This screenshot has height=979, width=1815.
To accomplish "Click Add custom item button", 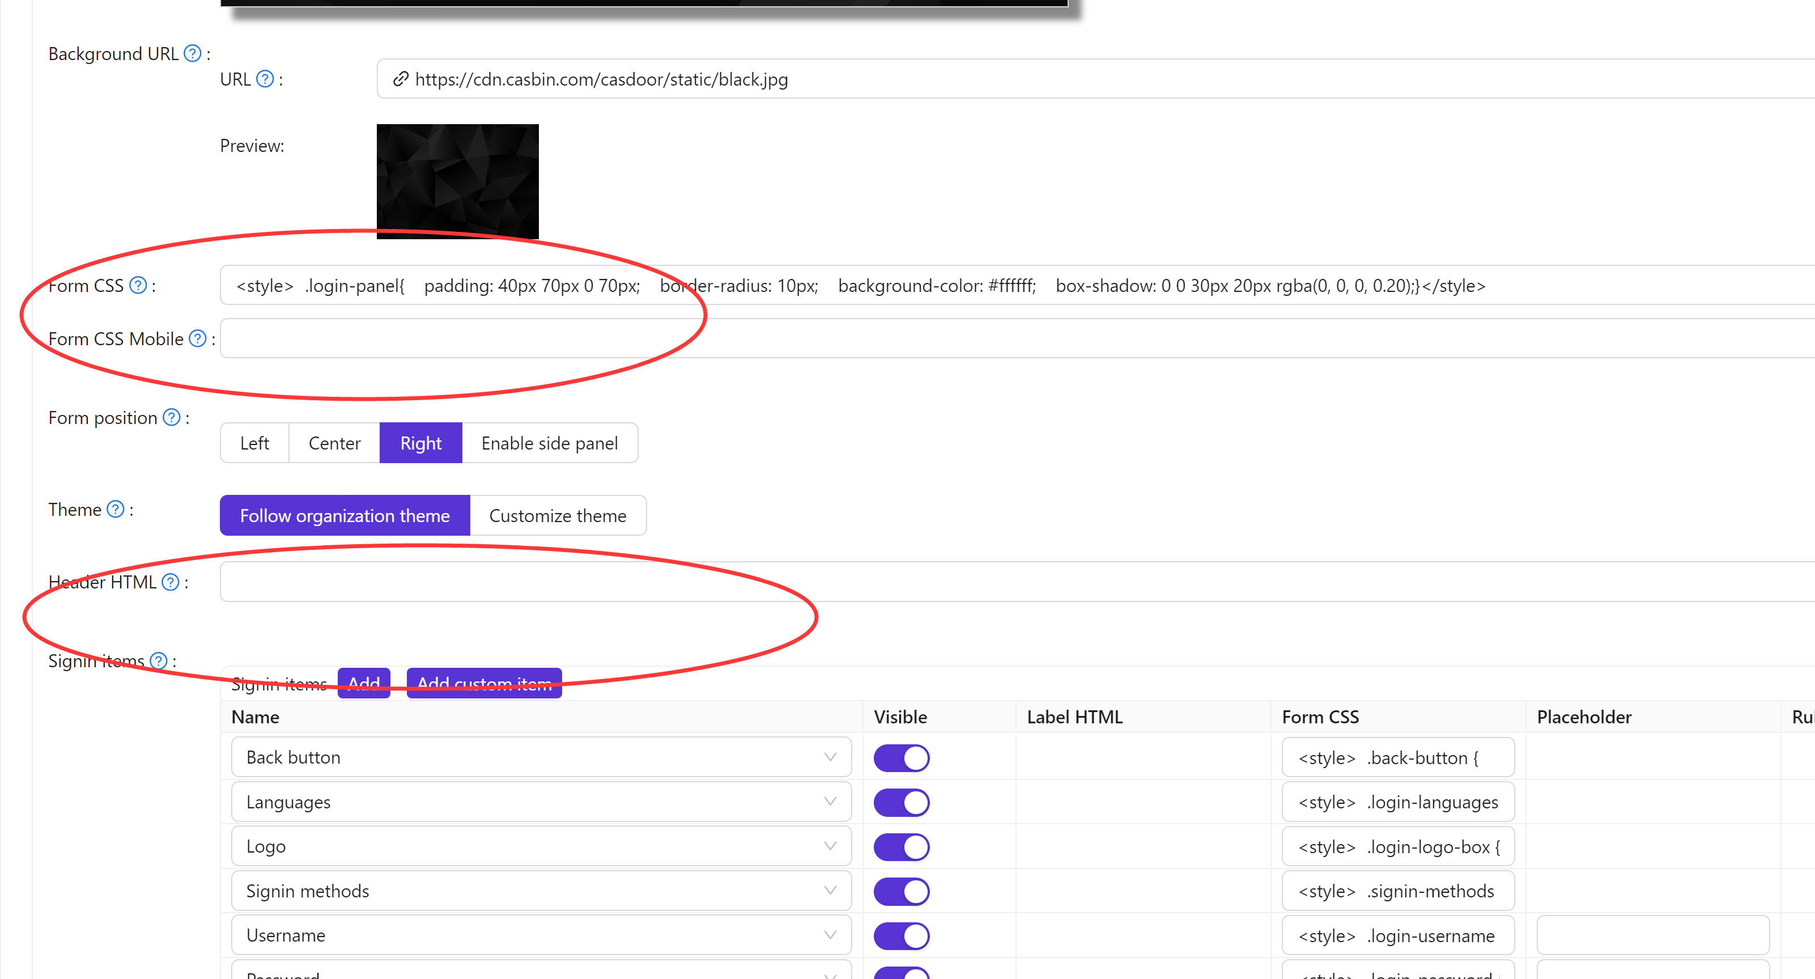I will click(484, 683).
